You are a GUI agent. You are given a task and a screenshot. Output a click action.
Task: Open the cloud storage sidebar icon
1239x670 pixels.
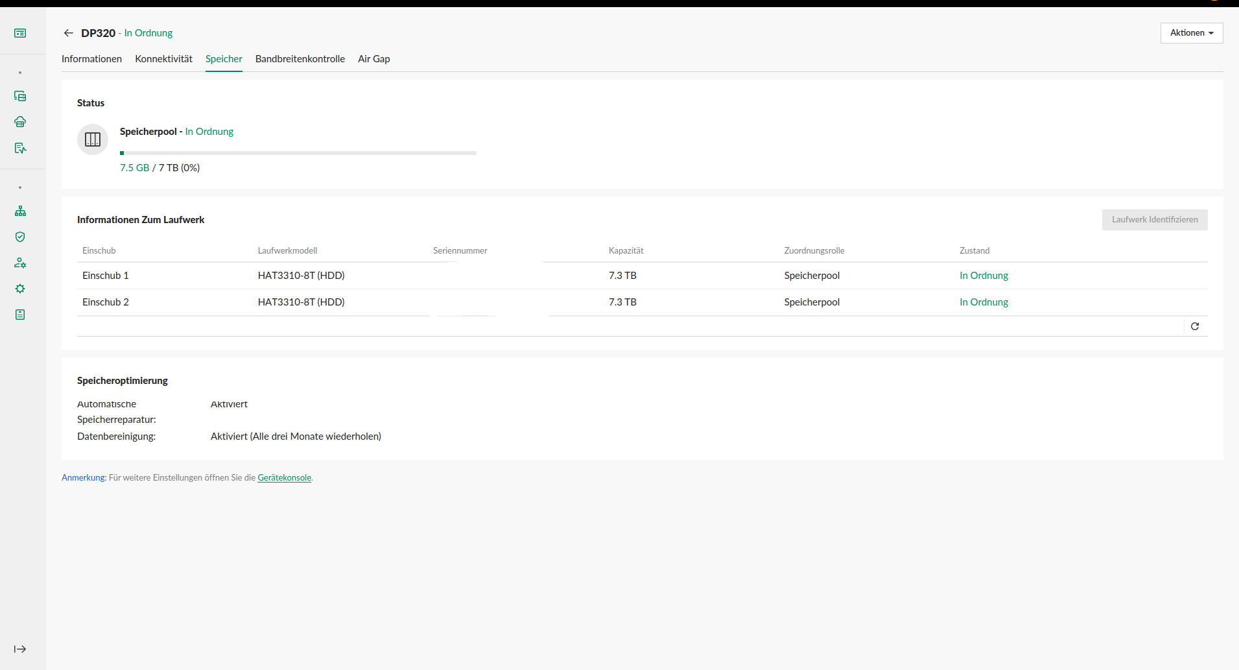[x=20, y=122]
